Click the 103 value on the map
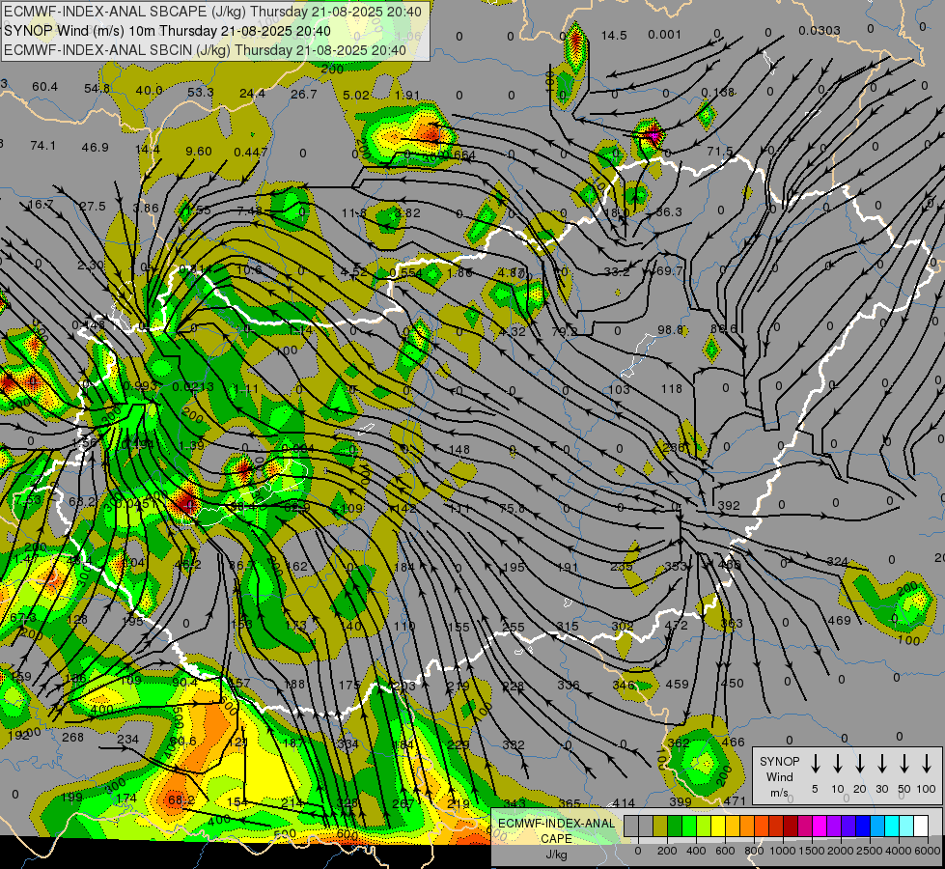 [x=619, y=389]
